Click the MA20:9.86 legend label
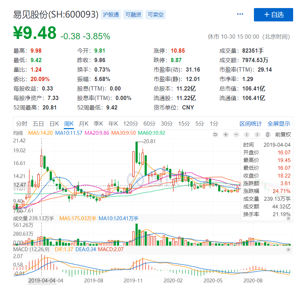This screenshot has width=297, height=287. pyautogui.click(x=97, y=133)
